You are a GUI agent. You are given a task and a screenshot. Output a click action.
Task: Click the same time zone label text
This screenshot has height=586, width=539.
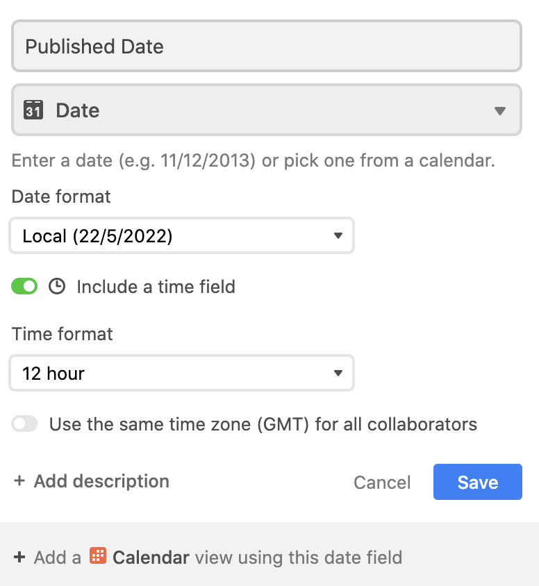click(x=263, y=424)
